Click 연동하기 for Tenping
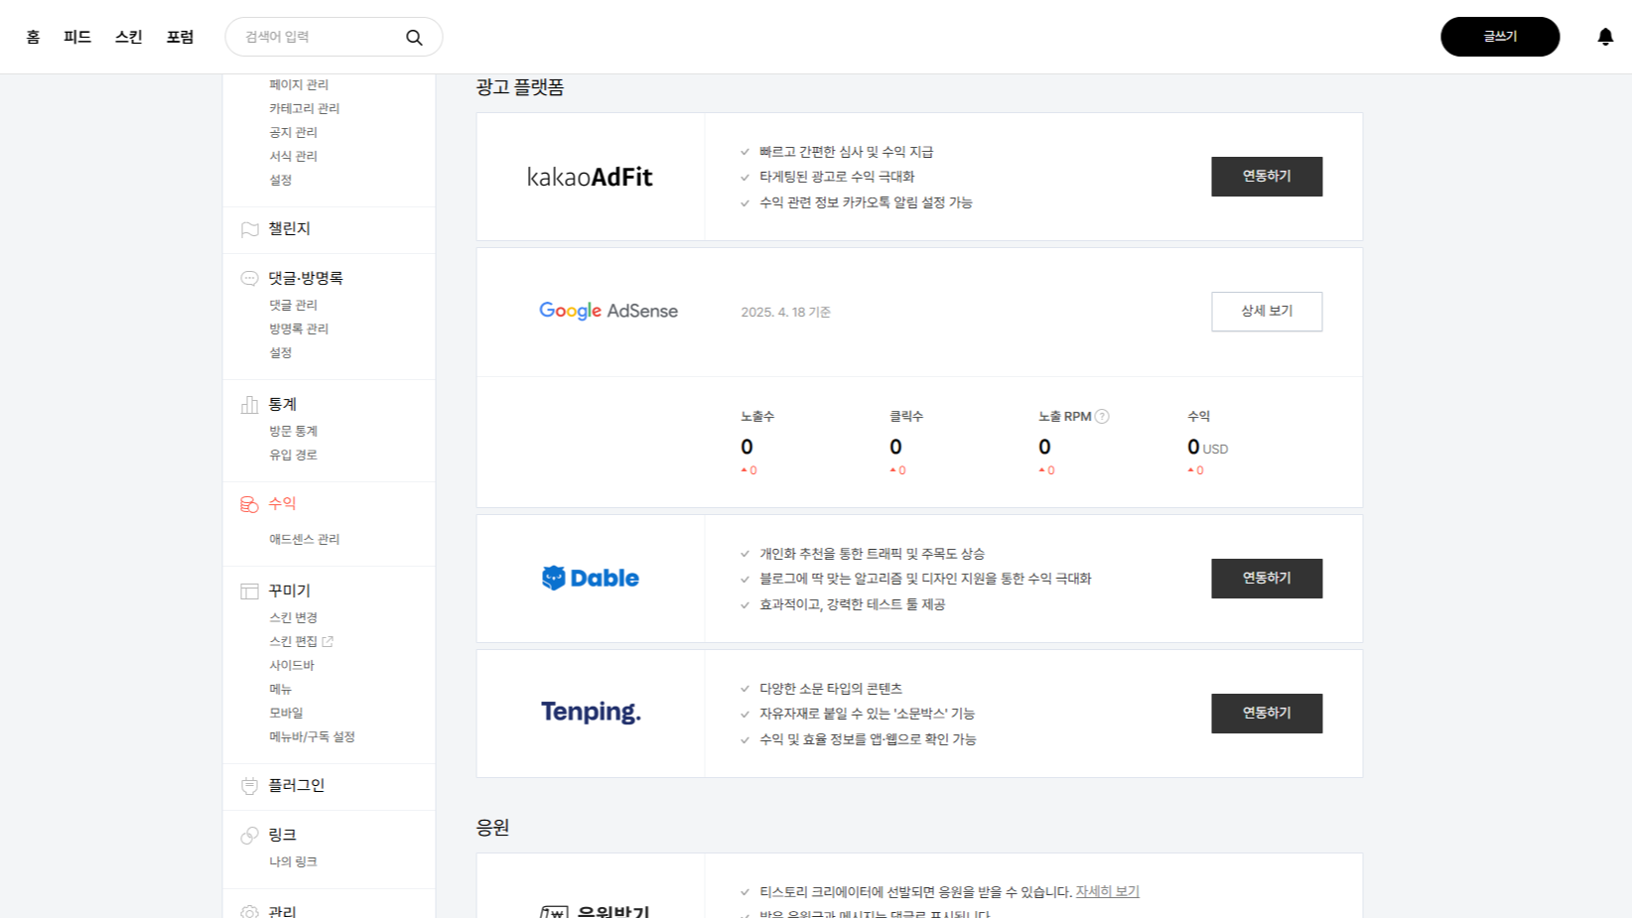1632x918 pixels. coord(1267,714)
